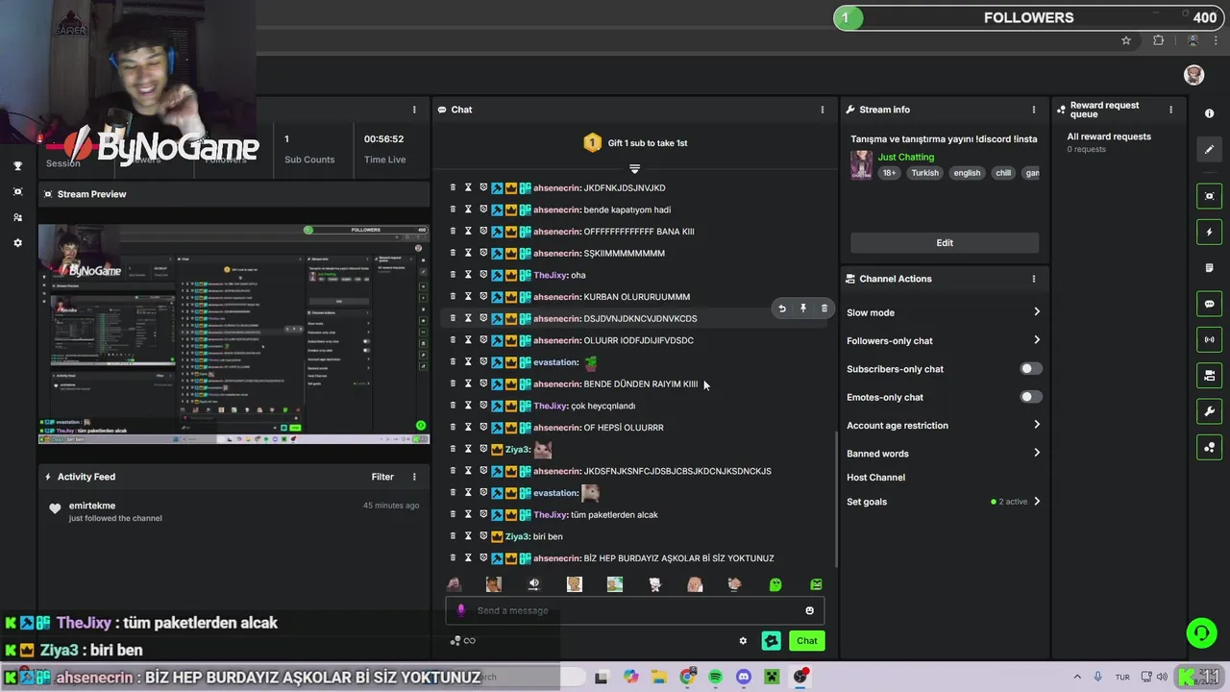Image resolution: width=1230 pixels, height=692 pixels.
Task: Expand Account age restriction settings
Action: (1036, 425)
